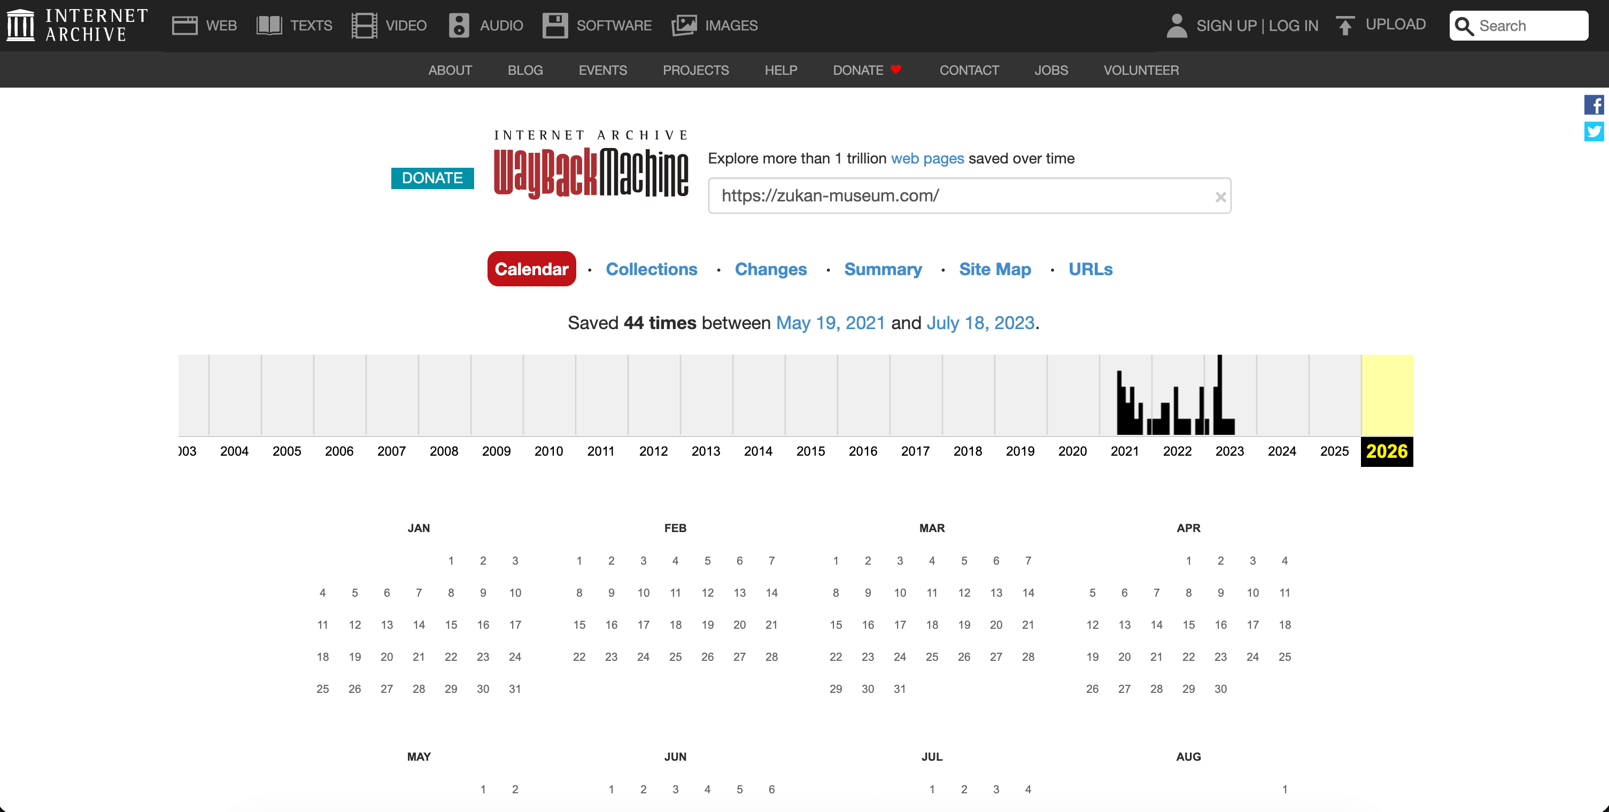Open the Web section icon
Viewport: 1609px width, 812px height.
184,26
